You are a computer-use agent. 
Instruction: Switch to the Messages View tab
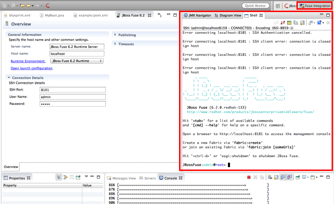click(x=122, y=178)
